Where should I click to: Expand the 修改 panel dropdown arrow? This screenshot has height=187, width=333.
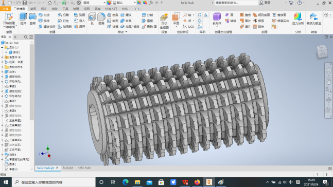tap(127, 32)
